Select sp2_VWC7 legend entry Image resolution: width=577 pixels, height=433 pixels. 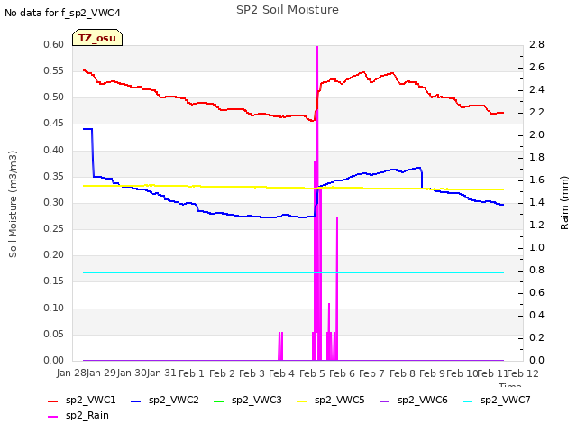[x=497, y=400]
